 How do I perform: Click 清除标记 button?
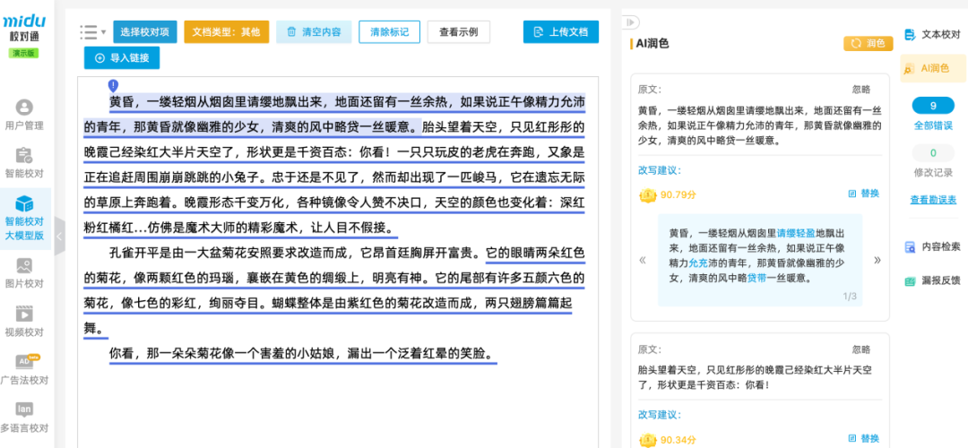[x=390, y=32]
